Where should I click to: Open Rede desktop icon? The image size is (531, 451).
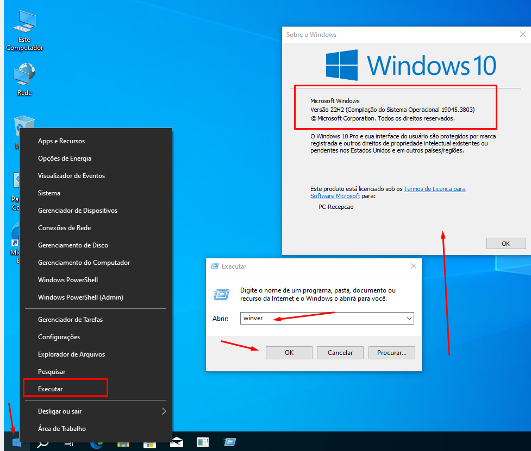click(x=24, y=80)
